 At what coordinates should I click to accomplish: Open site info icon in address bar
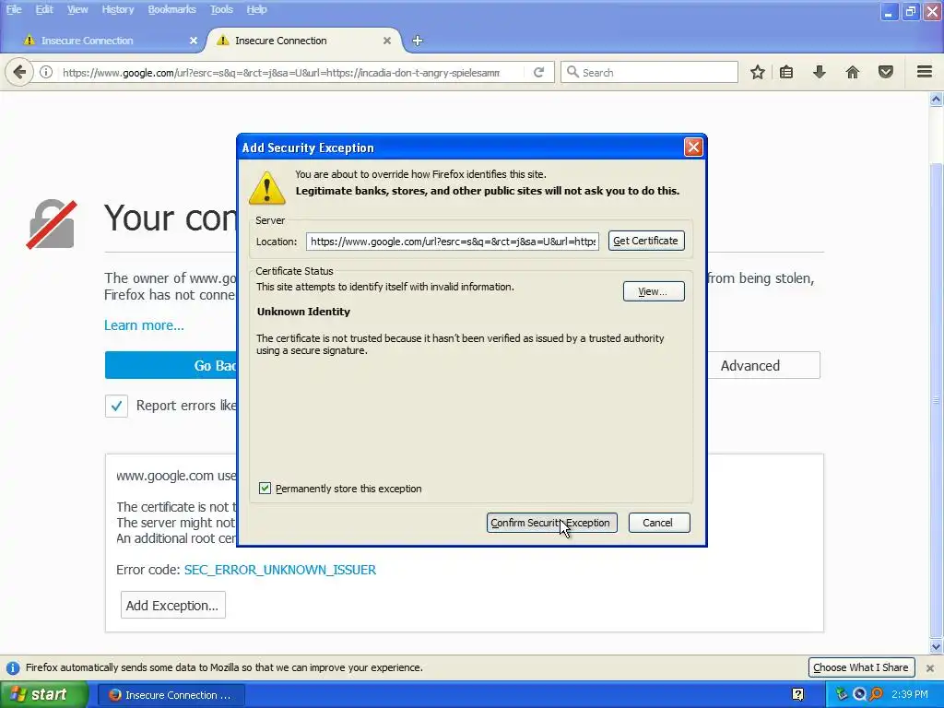point(46,72)
